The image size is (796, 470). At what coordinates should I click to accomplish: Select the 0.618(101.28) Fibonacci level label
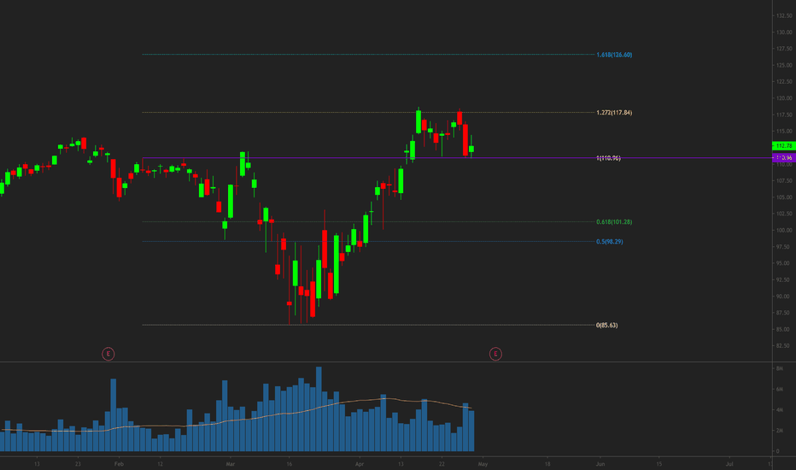pos(614,222)
